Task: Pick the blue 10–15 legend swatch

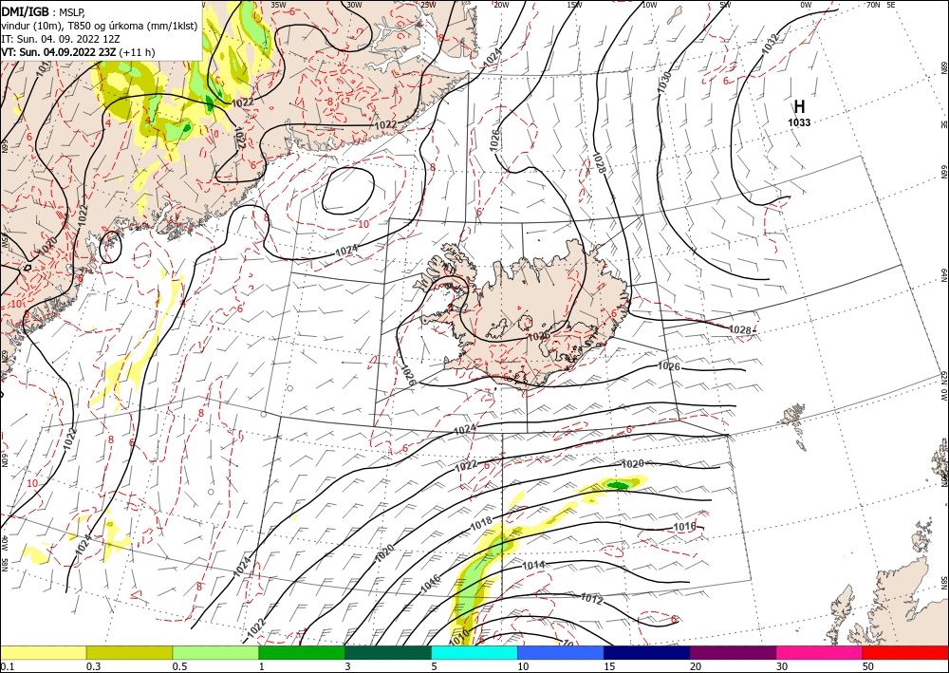Action: (x=561, y=652)
